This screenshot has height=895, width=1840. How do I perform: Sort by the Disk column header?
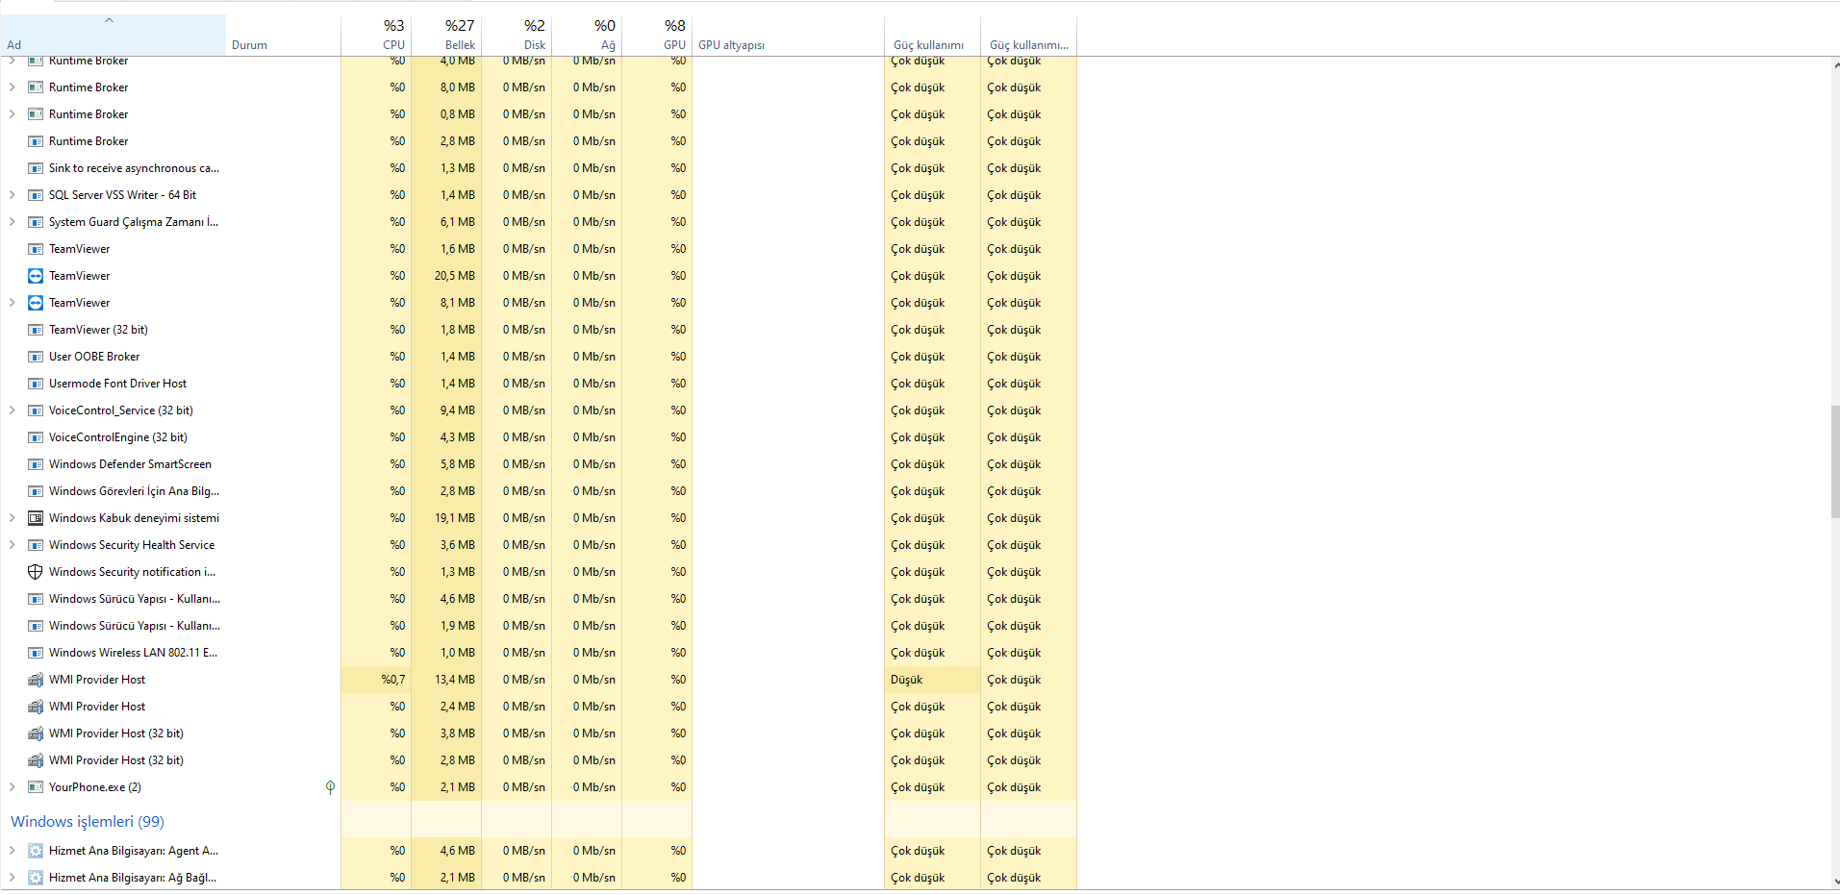pos(517,36)
